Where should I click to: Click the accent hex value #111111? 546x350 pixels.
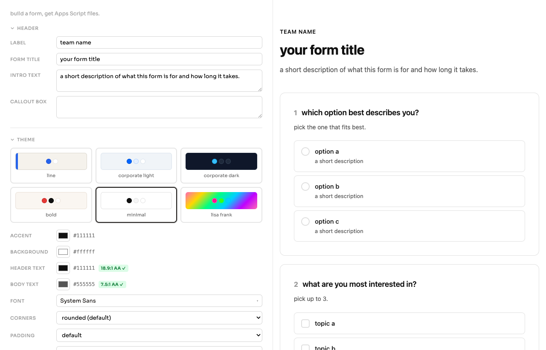pos(84,236)
